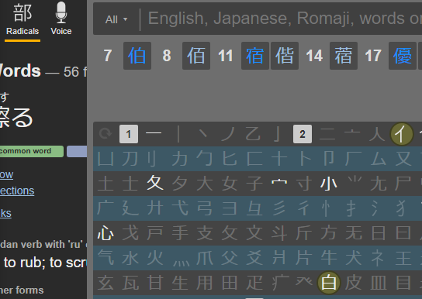Select the 甘 sweet radical

click(x=155, y=283)
